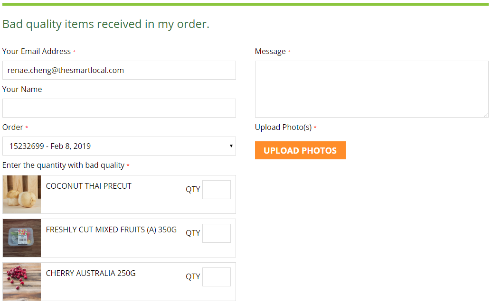Click the Cherry Australia product photo
Image resolution: width=492 pixels, height=303 pixels.
(x=22, y=282)
